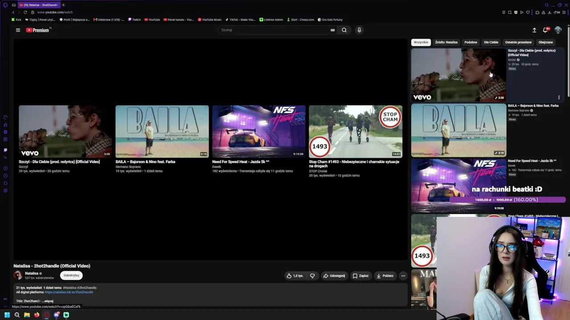Open YouTube notifications bell
Viewport: 570px width, 320px height.
point(546,30)
